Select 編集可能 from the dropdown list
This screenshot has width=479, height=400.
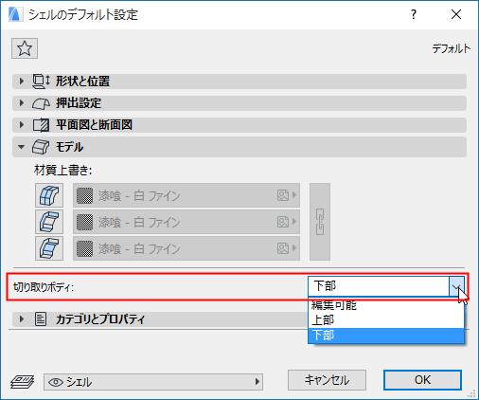pos(386,305)
